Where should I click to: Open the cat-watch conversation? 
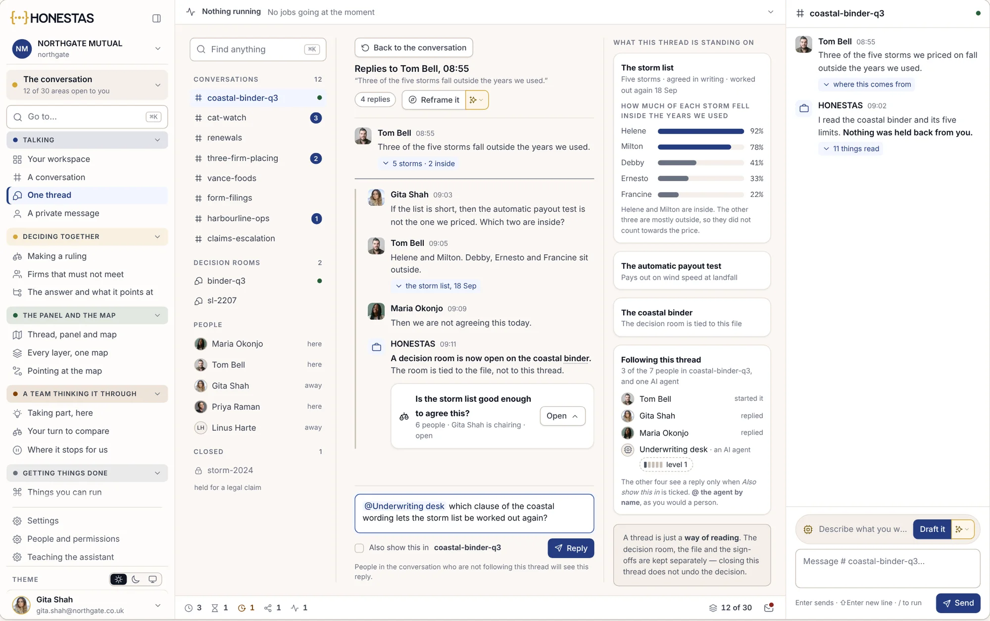point(258,118)
